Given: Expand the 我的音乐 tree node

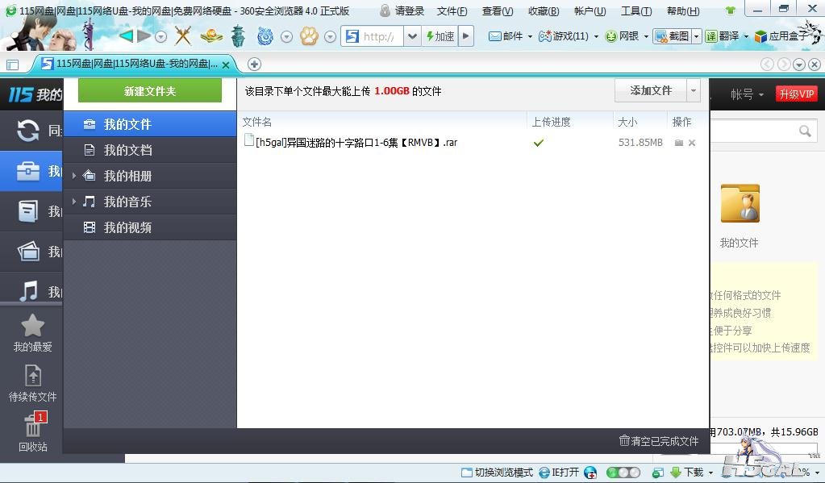Looking at the screenshot, I should point(74,202).
